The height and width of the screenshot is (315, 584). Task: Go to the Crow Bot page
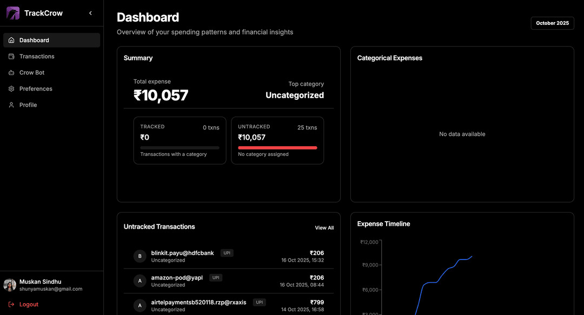(x=32, y=73)
